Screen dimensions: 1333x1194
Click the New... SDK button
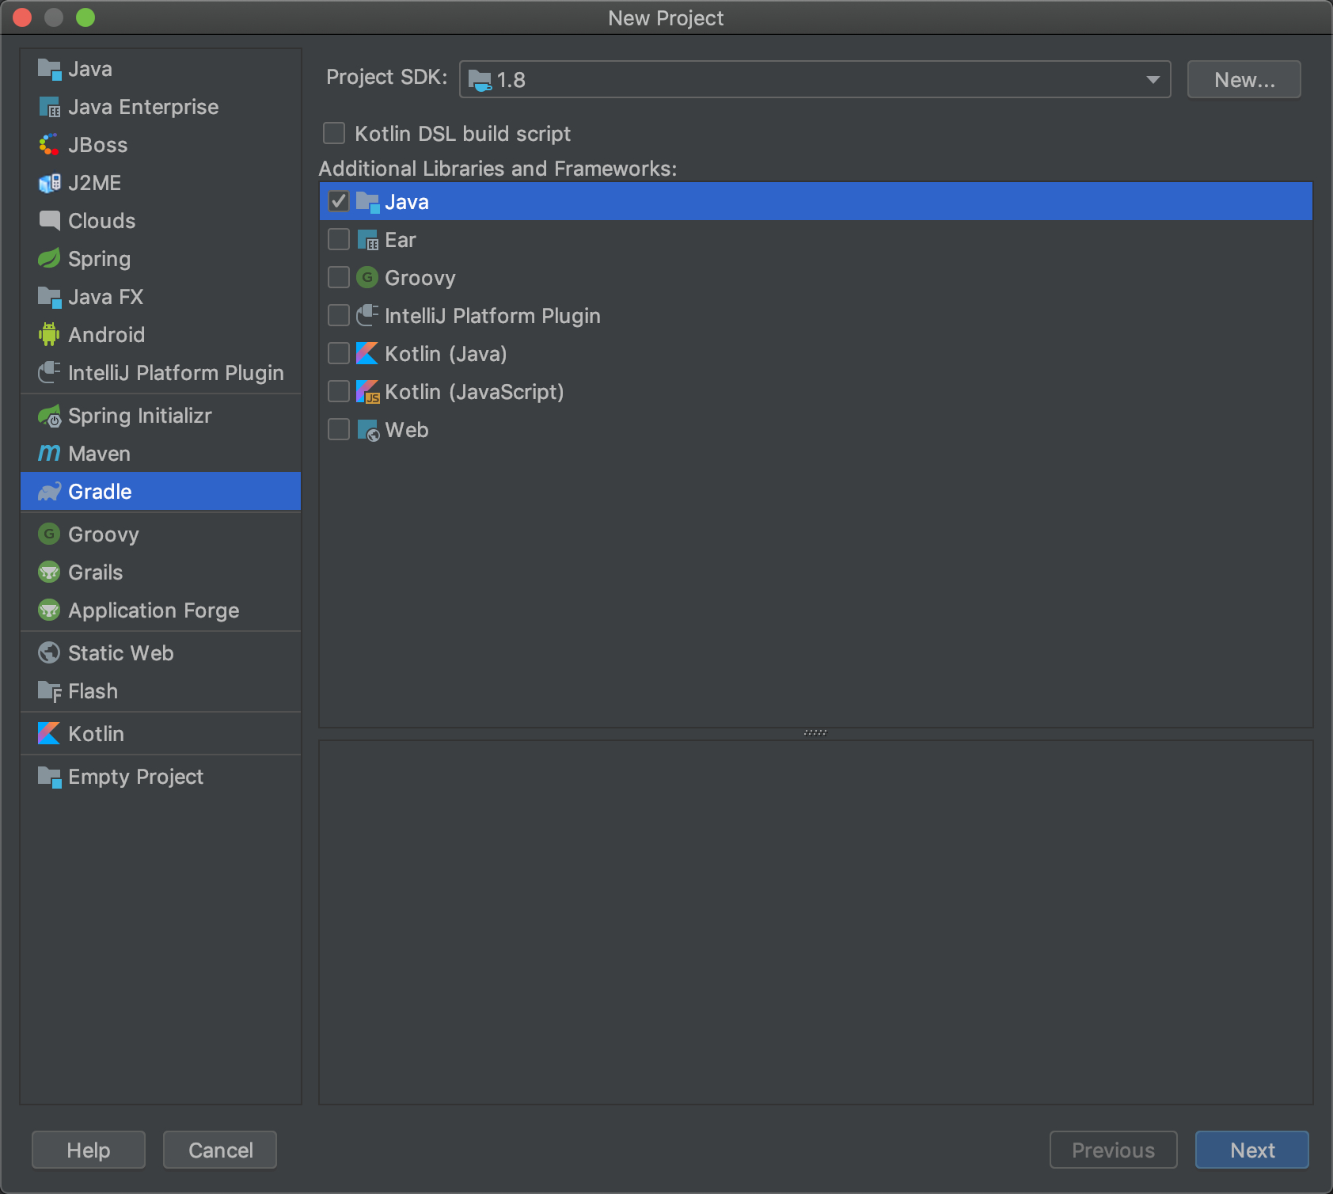1244,80
